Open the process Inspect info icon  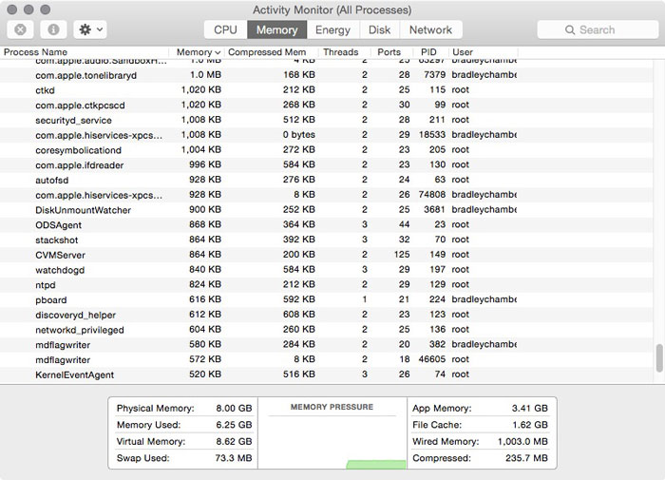point(53,29)
